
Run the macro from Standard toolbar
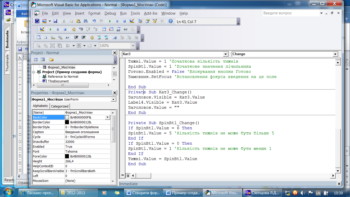[110, 21]
